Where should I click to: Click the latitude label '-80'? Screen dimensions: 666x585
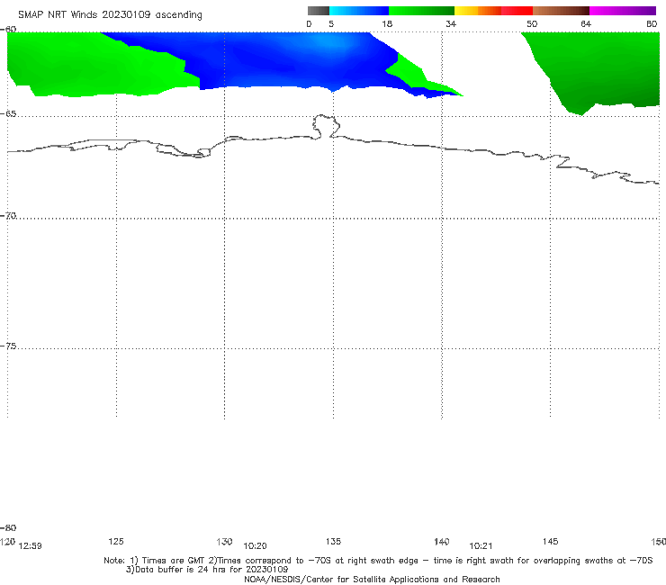tap(8, 528)
